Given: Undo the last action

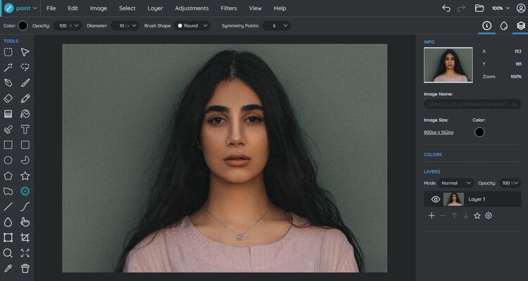Looking at the screenshot, I should click(446, 8).
